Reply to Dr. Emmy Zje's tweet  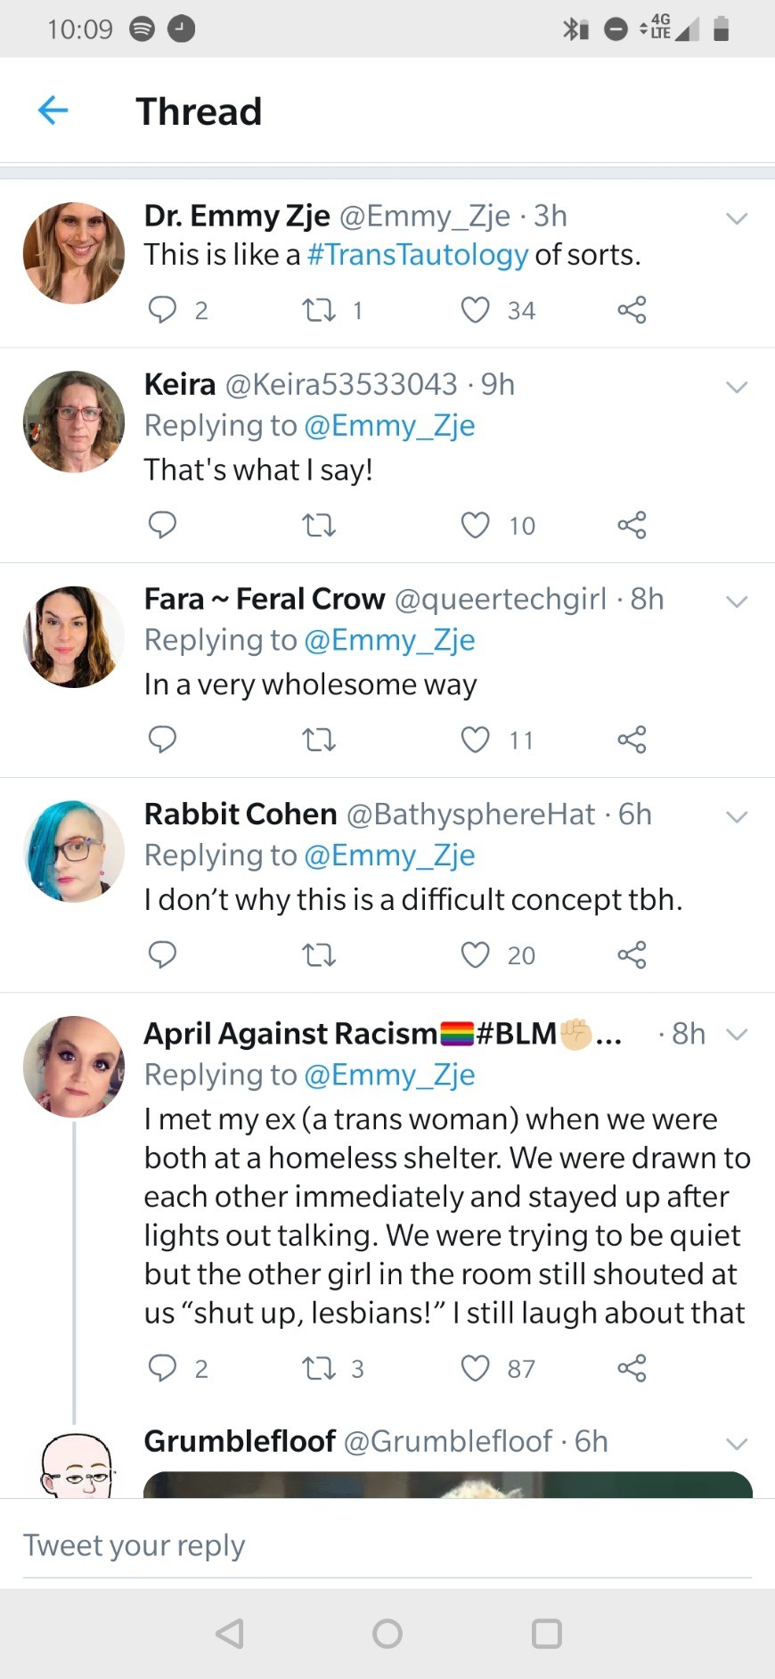[162, 309]
